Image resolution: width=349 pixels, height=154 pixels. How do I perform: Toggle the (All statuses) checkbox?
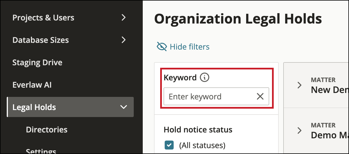click(169, 145)
